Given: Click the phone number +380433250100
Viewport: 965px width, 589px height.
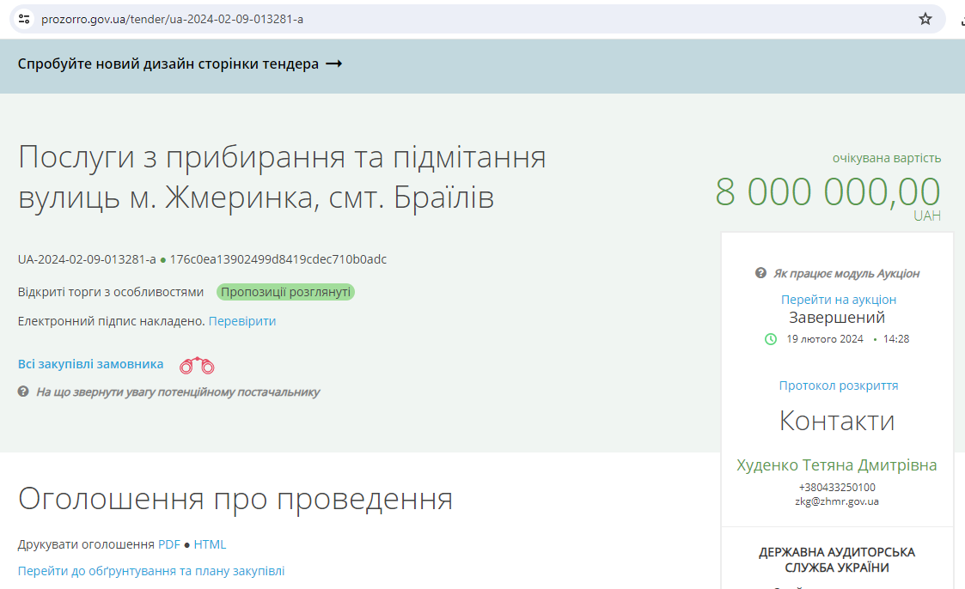Looking at the screenshot, I should (838, 487).
